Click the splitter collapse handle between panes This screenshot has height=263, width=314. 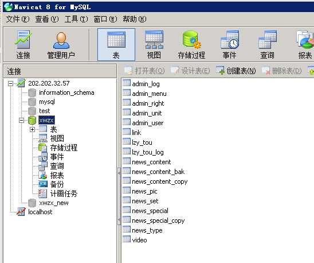pos(119,196)
